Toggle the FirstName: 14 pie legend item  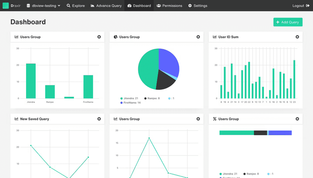coord(130,103)
